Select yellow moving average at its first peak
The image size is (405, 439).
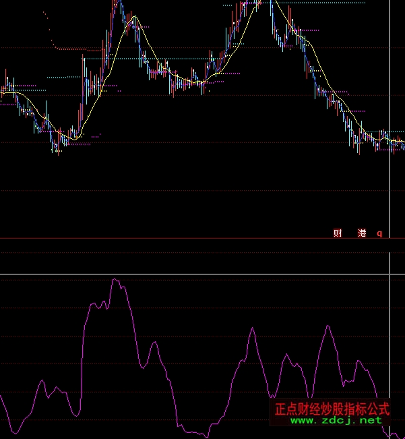[134, 17]
